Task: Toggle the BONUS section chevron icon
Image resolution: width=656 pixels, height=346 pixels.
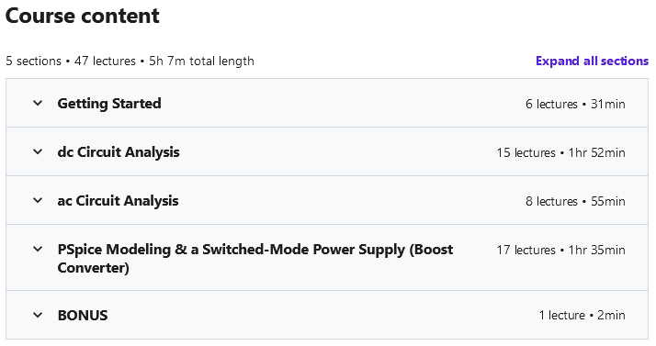Action: click(x=38, y=315)
